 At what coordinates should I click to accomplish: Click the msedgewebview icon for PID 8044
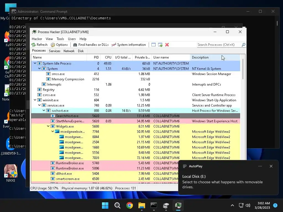tap(62, 137)
